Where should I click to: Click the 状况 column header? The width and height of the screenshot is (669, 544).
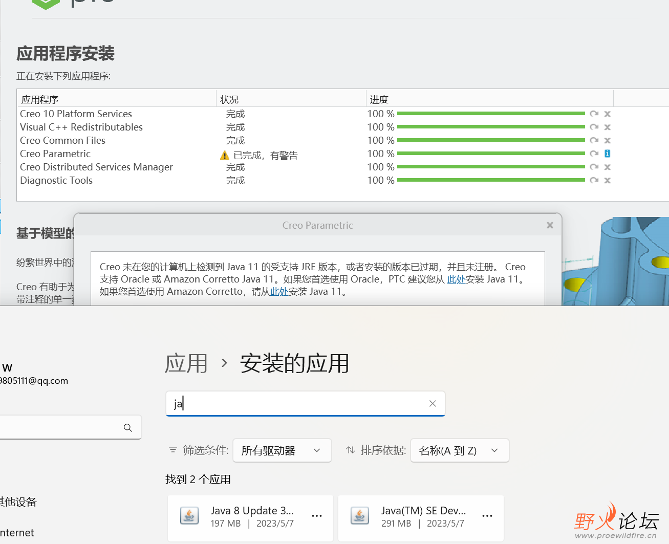click(291, 99)
